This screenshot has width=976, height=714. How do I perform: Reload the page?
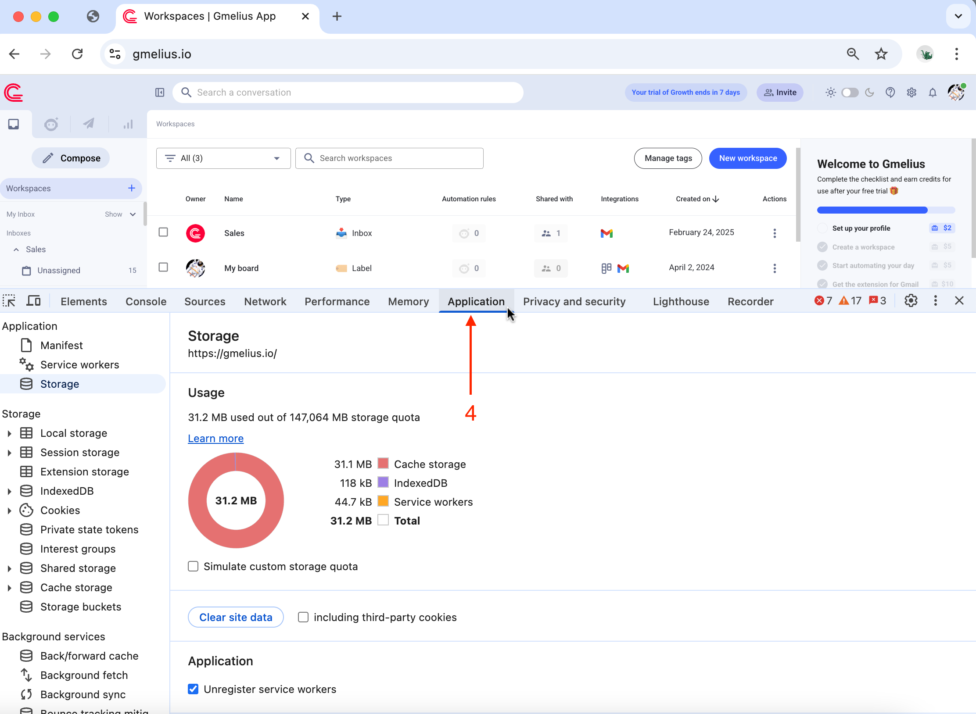77,54
